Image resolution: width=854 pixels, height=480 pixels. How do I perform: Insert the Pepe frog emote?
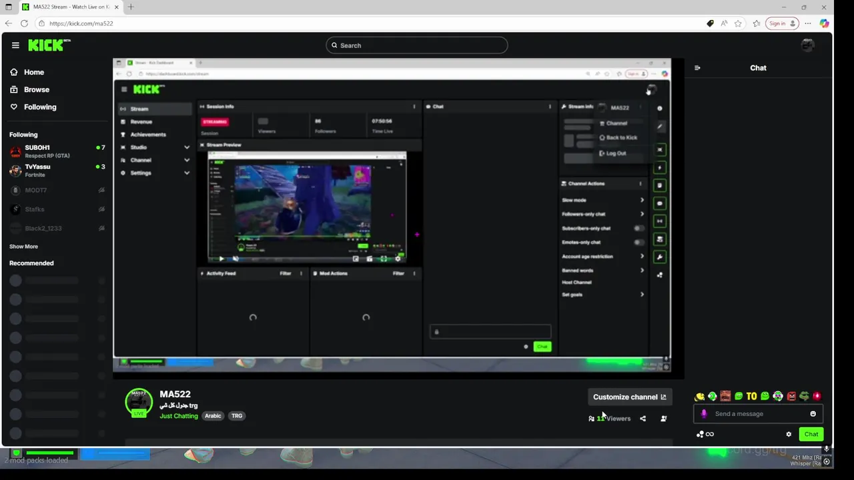(x=804, y=396)
